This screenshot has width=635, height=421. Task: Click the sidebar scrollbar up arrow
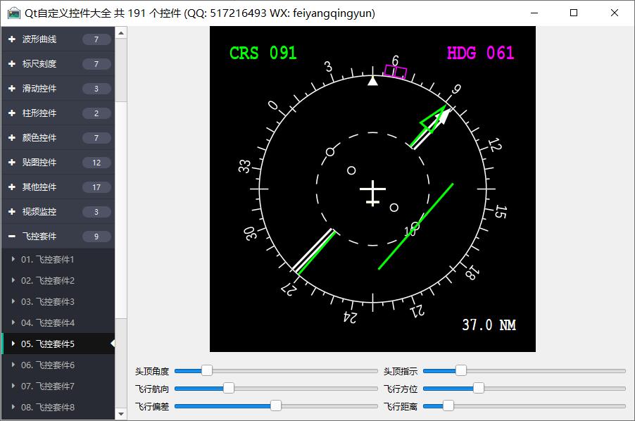tap(121, 32)
